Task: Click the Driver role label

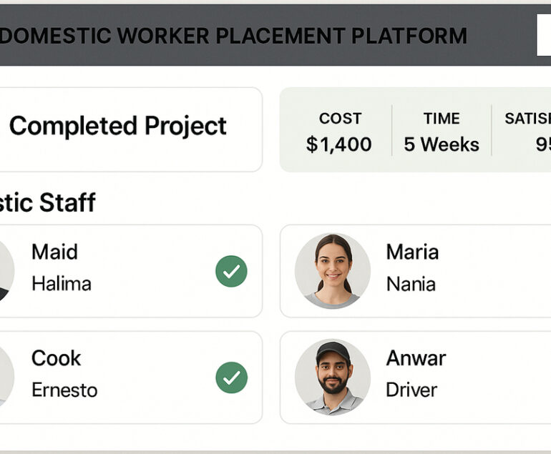Action: (x=411, y=390)
